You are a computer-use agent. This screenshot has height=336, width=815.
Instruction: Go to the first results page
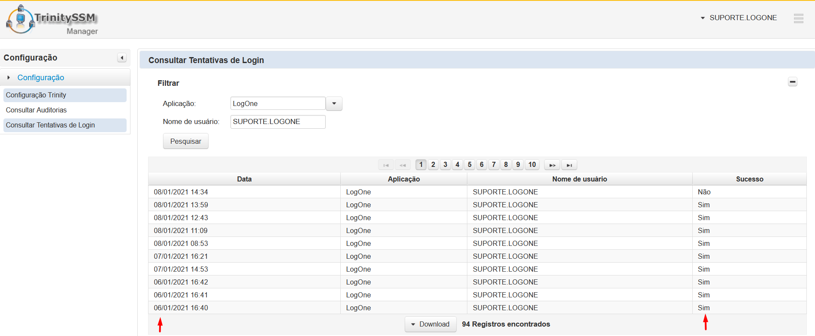386,165
